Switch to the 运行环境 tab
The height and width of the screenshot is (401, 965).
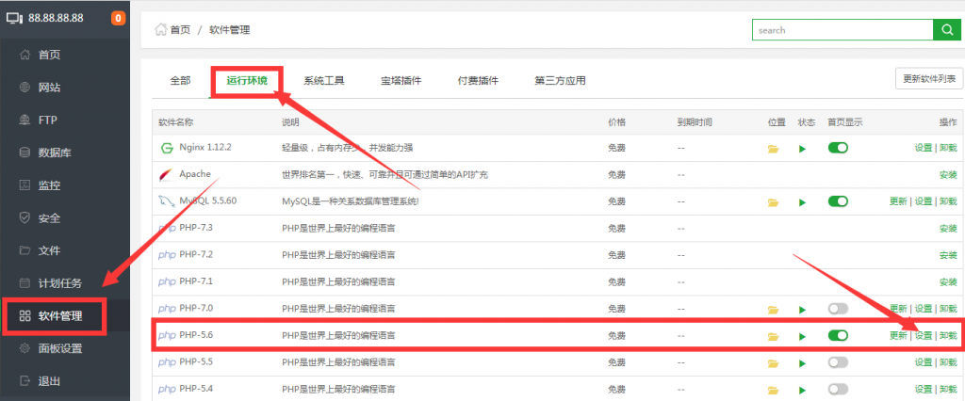(247, 81)
